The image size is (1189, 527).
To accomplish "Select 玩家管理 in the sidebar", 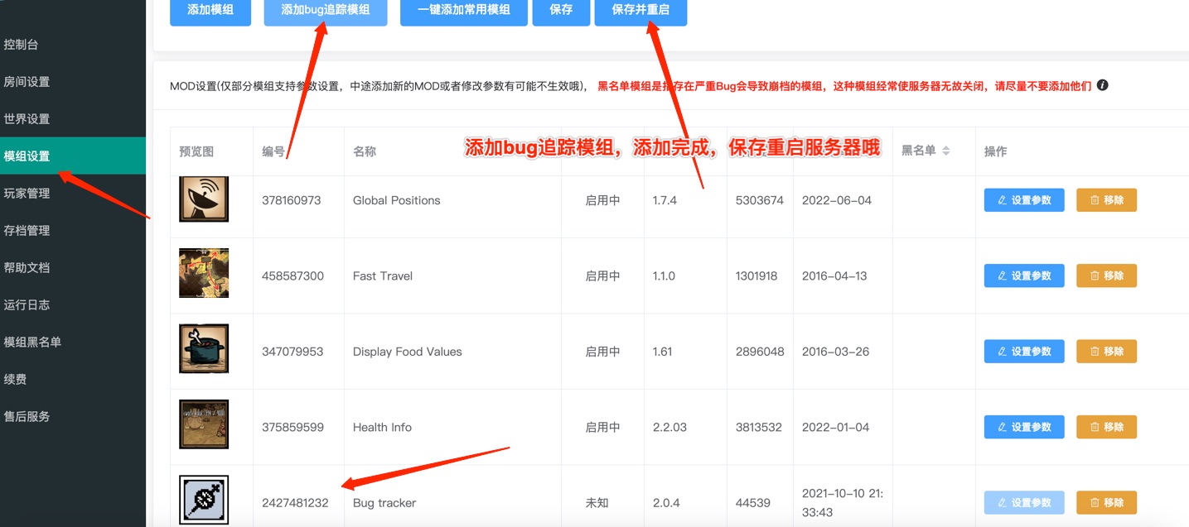I will (27, 193).
